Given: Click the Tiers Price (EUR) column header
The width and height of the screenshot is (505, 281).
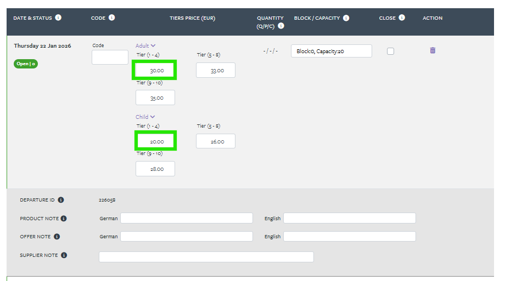Looking at the screenshot, I should [193, 18].
